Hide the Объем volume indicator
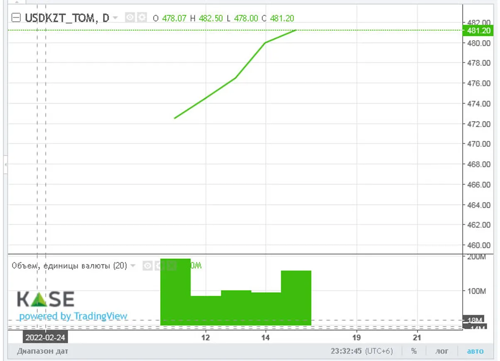The image size is (500, 361). 147,266
